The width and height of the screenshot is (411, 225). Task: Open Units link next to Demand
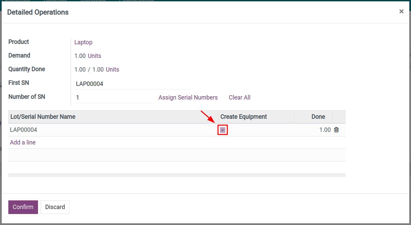(94, 56)
